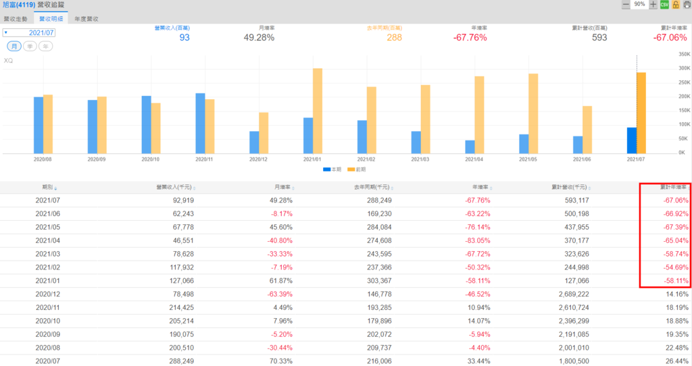Select the 2021/02 table row period
692x366 pixels.
coord(48,267)
